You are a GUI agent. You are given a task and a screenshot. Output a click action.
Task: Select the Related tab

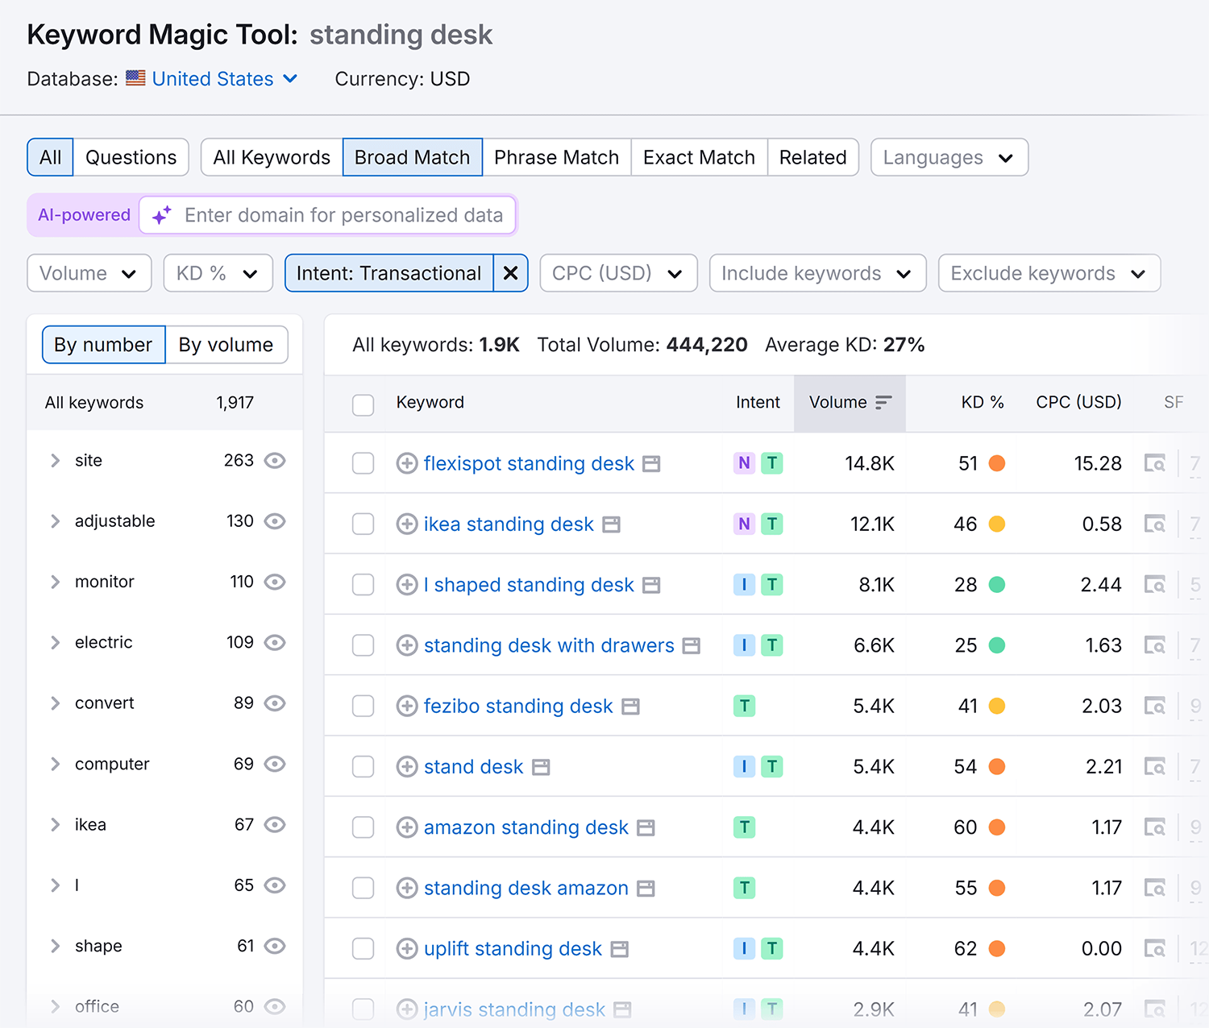(x=813, y=157)
